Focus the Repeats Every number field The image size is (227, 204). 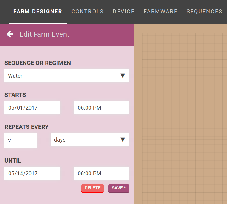click(x=21, y=141)
